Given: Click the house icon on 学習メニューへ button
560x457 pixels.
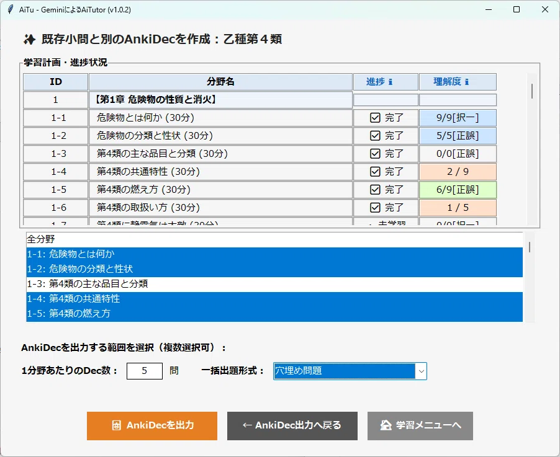Looking at the screenshot, I should (x=386, y=425).
